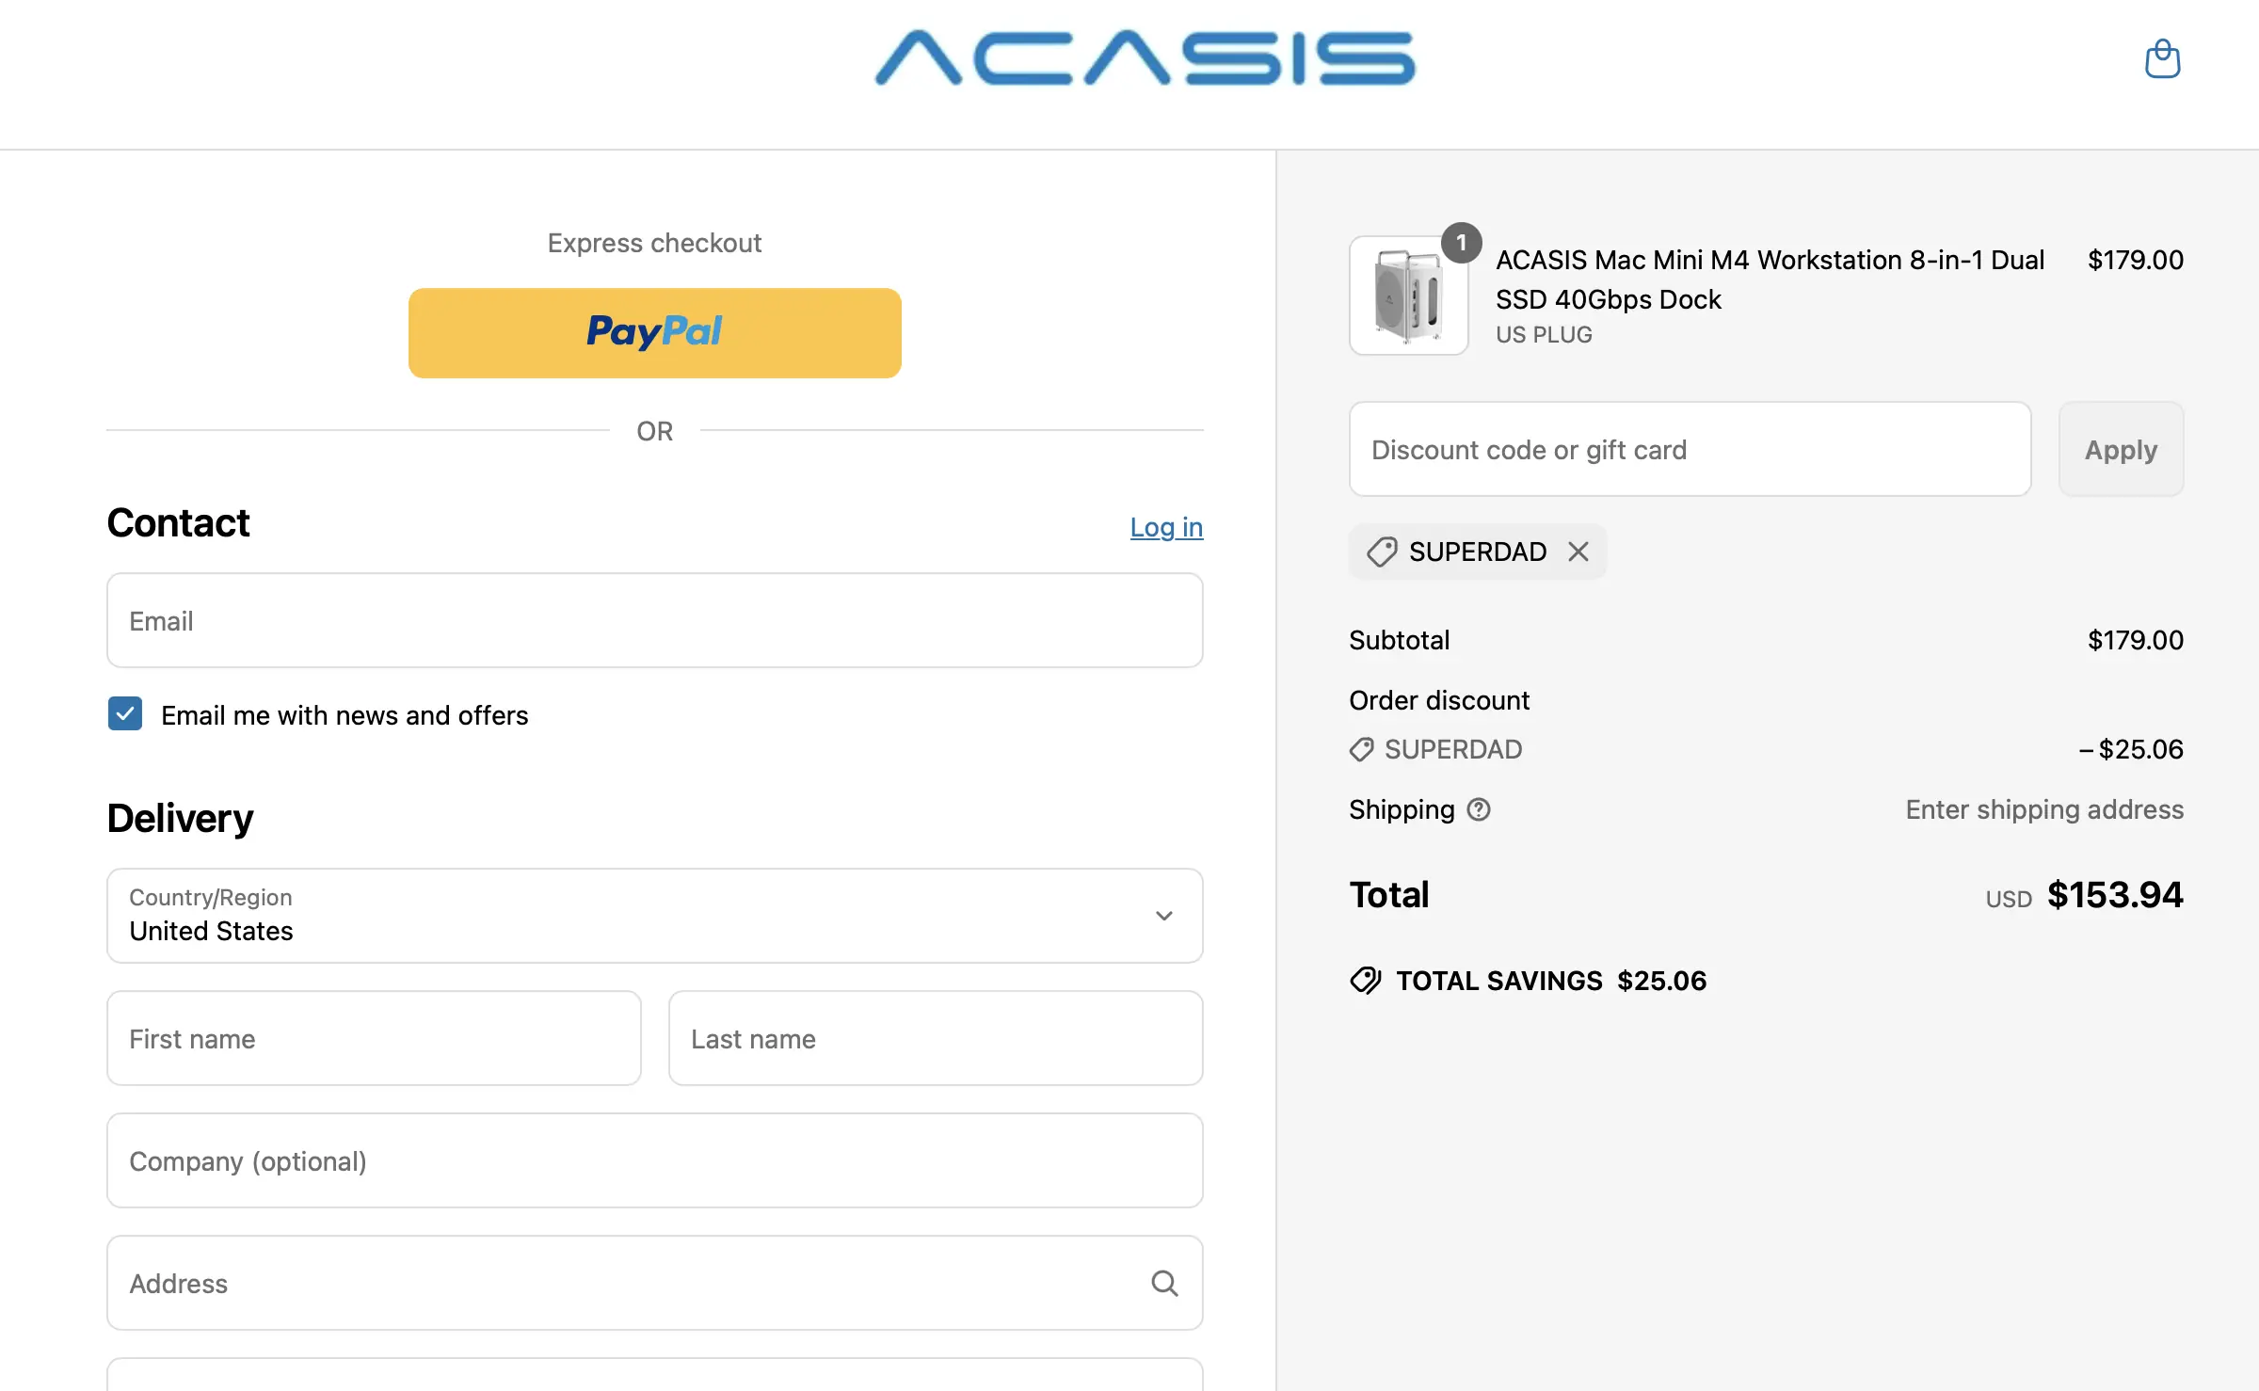The image size is (2259, 1391).
Task: Remove the SUPERDAD discount code
Action: click(1578, 552)
